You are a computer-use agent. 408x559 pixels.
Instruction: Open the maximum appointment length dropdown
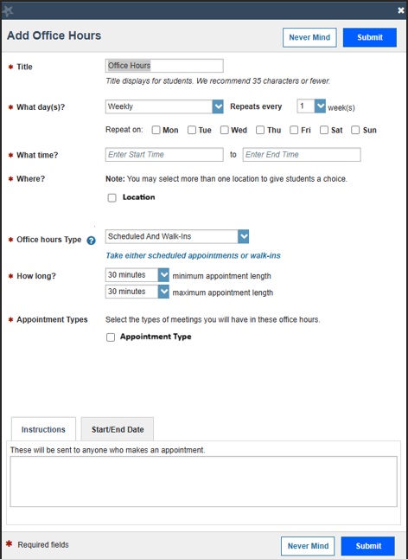point(137,292)
